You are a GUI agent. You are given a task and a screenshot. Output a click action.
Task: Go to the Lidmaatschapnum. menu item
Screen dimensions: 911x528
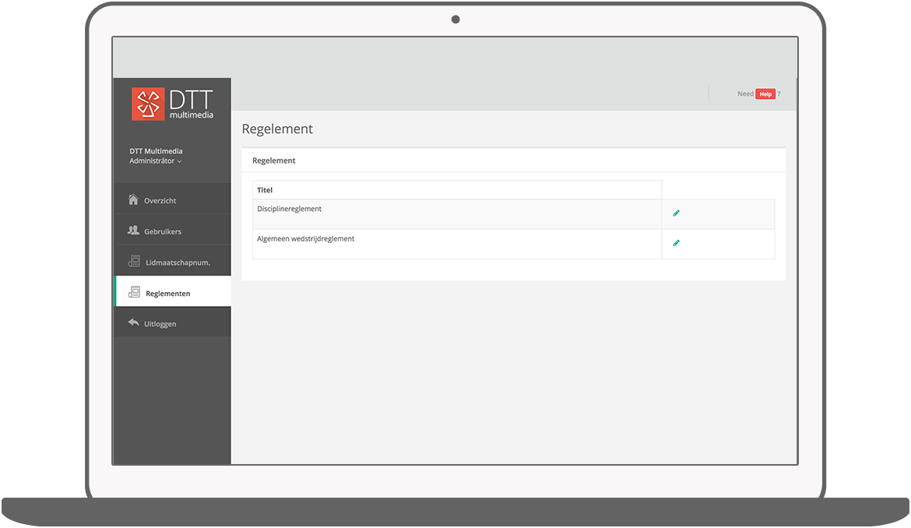[x=173, y=262]
